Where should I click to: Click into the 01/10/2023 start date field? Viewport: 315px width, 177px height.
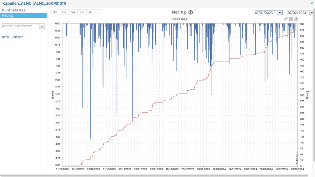(x=266, y=13)
